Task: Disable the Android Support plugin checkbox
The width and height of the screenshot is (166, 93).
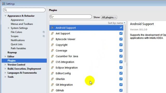Action: click(x=121, y=28)
